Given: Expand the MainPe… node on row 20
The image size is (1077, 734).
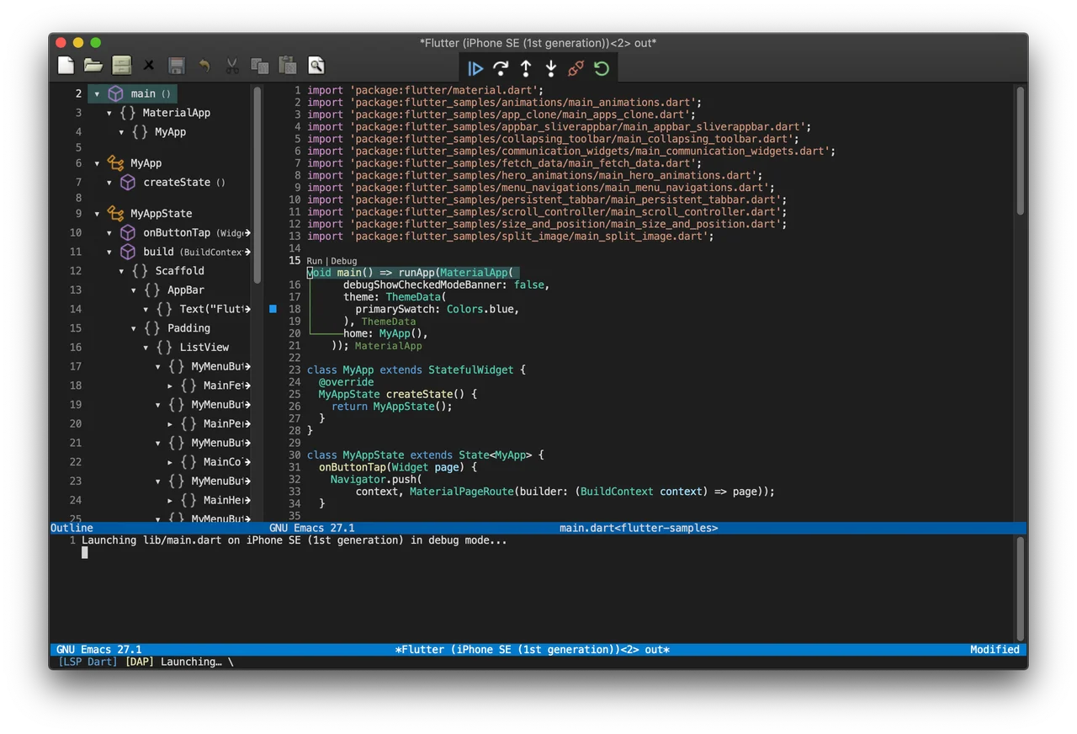Looking at the screenshot, I should click(170, 423).
